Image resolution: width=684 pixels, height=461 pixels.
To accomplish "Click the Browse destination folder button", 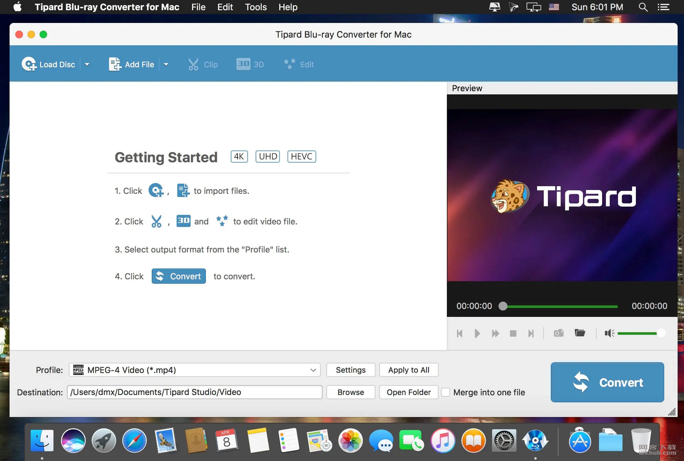I will [351, 392].
